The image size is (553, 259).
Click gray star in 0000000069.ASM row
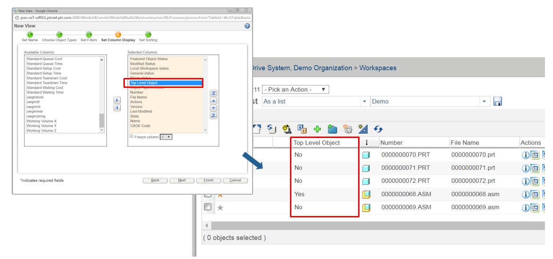point(220,207)
